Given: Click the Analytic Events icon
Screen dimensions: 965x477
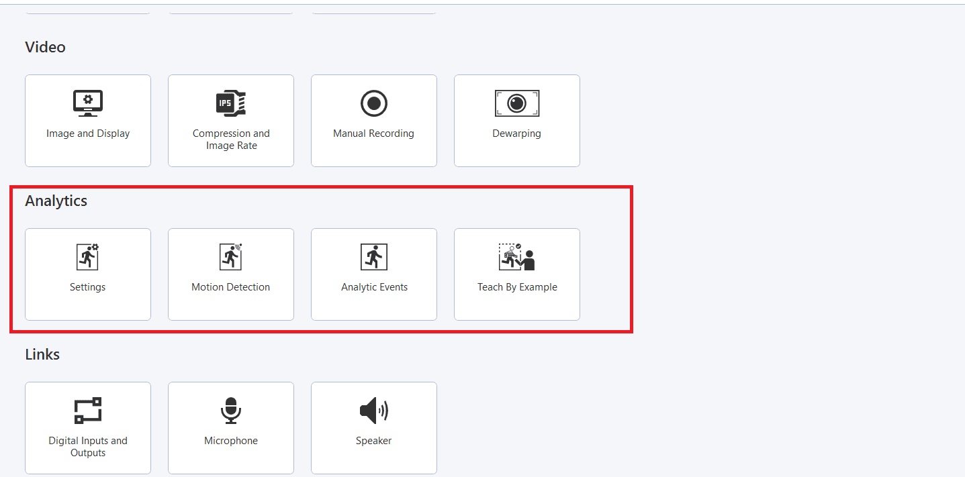Looking at the screenshot, I should (x=374, y=257).
